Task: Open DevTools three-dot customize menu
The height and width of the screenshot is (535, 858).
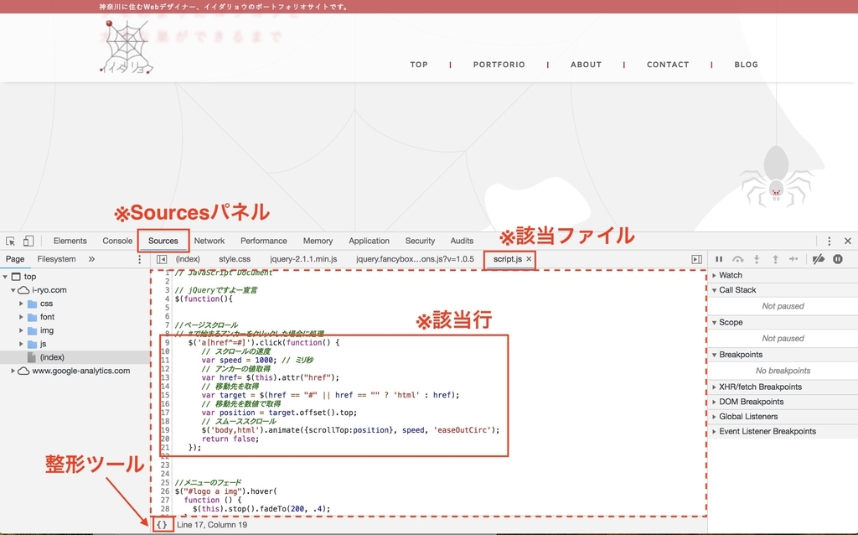Action: 829,241
